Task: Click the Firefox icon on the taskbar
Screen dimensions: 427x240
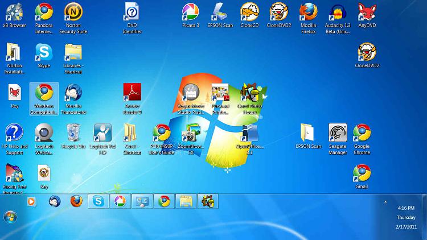Action: pyautogui.click(x=76, y=201)
